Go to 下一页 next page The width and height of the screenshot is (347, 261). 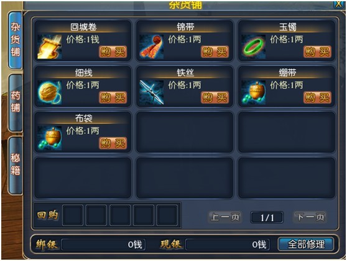pyautogui.click(x=310, y=217)
